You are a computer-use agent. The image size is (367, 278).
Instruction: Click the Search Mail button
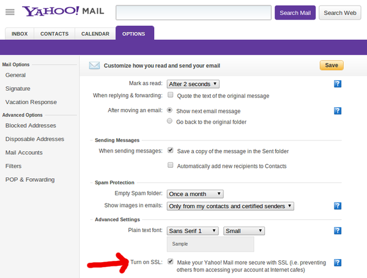click(295, 12)
